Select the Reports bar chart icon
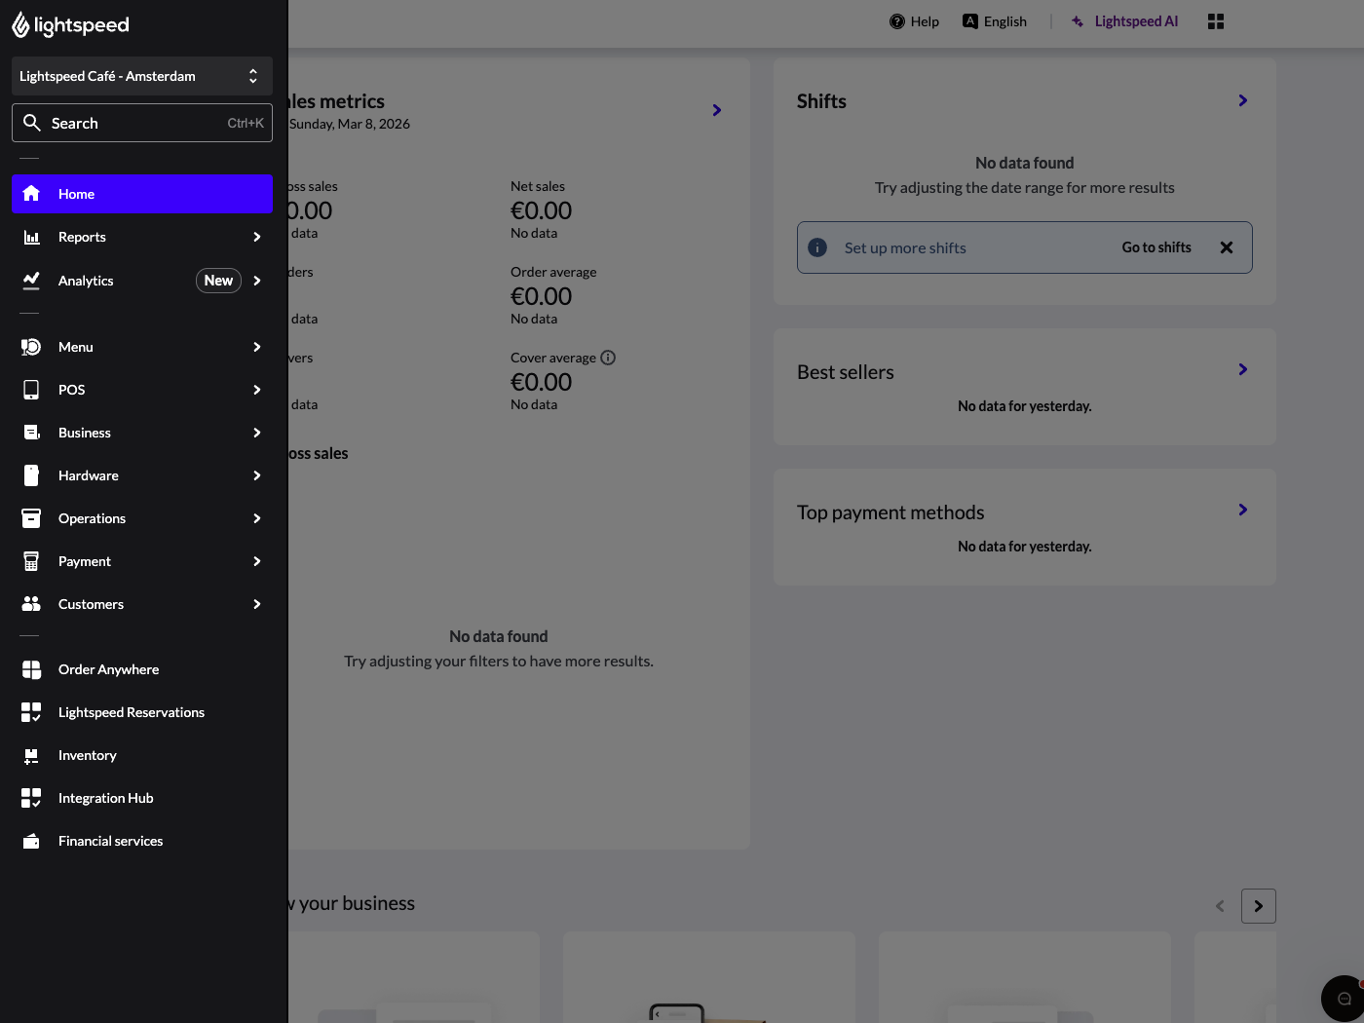This screenshot has width=1364, height=1023. (31, 237)
